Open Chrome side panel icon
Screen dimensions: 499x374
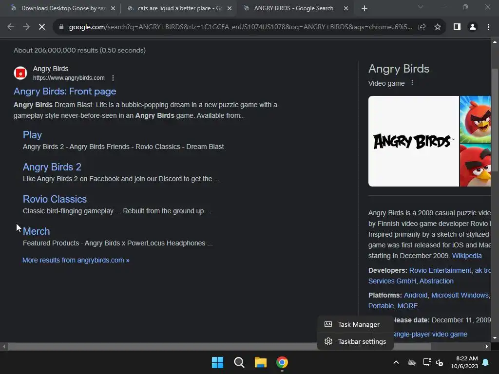(457, 27)
